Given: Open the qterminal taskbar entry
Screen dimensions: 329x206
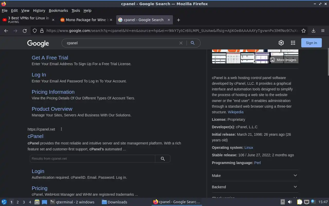Looking at the screenshot, I should [72, 202].
